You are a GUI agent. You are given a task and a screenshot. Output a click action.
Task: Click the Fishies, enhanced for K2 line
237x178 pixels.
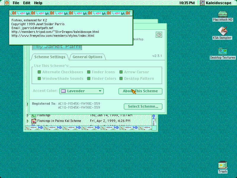[29, 20]
